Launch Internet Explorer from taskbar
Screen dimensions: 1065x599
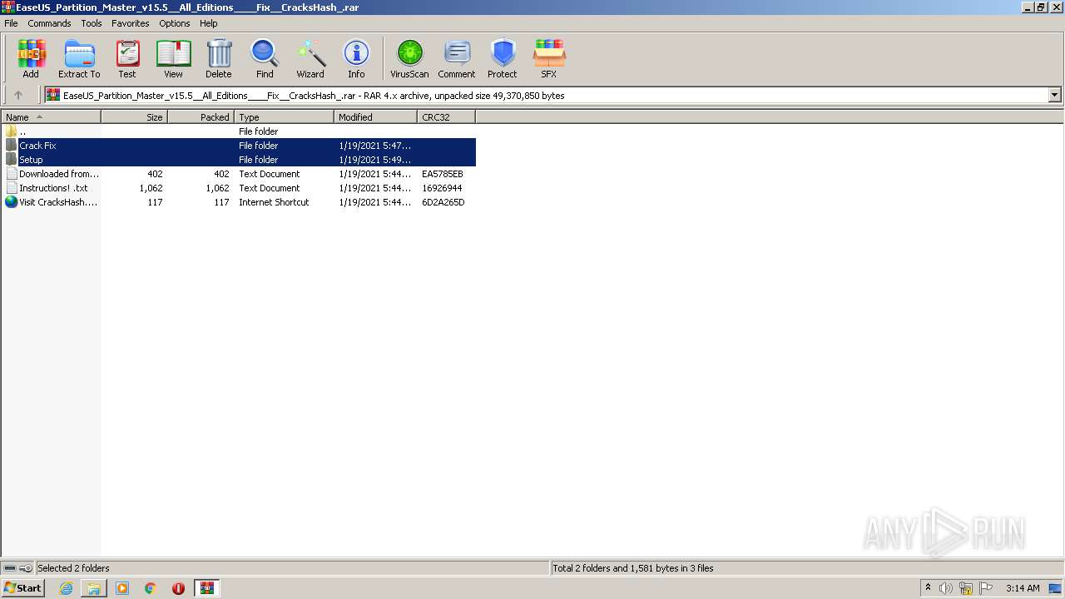66,588
